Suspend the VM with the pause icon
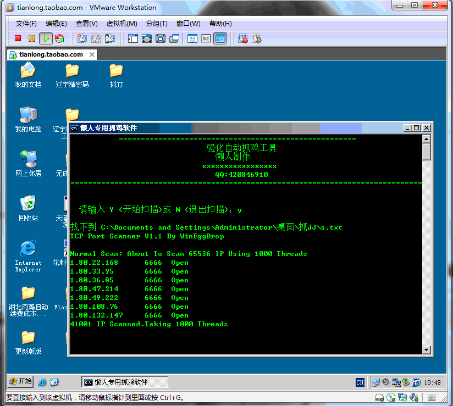 pos(32,38)
